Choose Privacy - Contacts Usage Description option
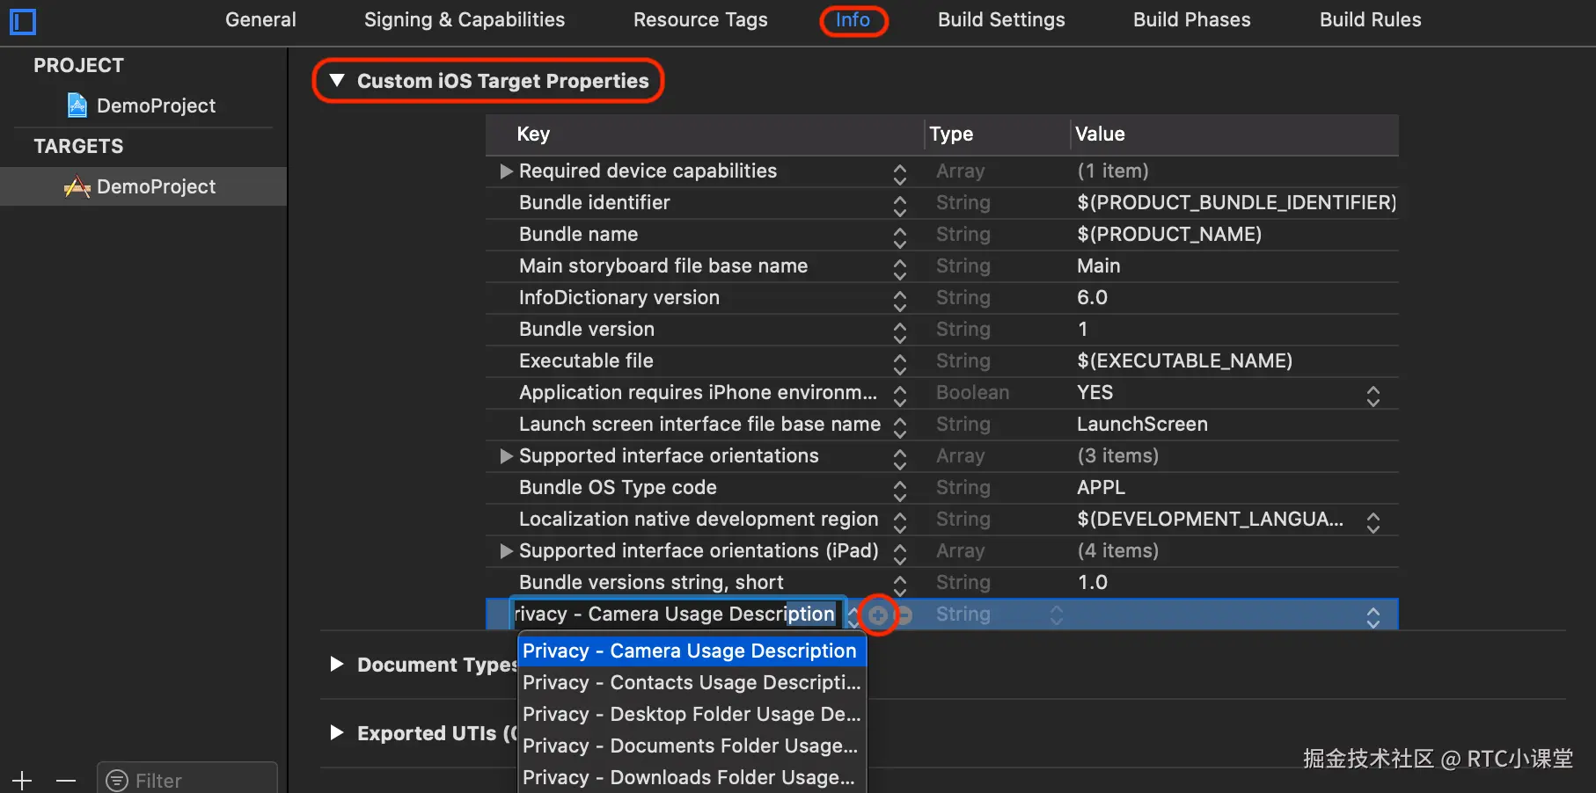This screenshot has height=793, width=1596. point(692,682)
